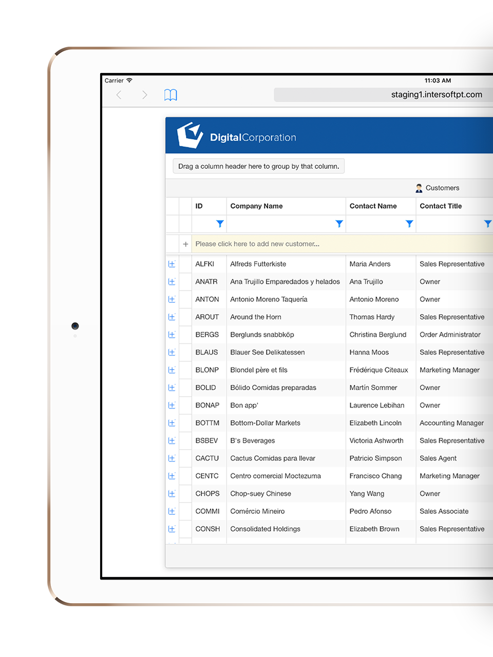
Task: Open the ID column filter icon
Action: [x=220, y=224]
